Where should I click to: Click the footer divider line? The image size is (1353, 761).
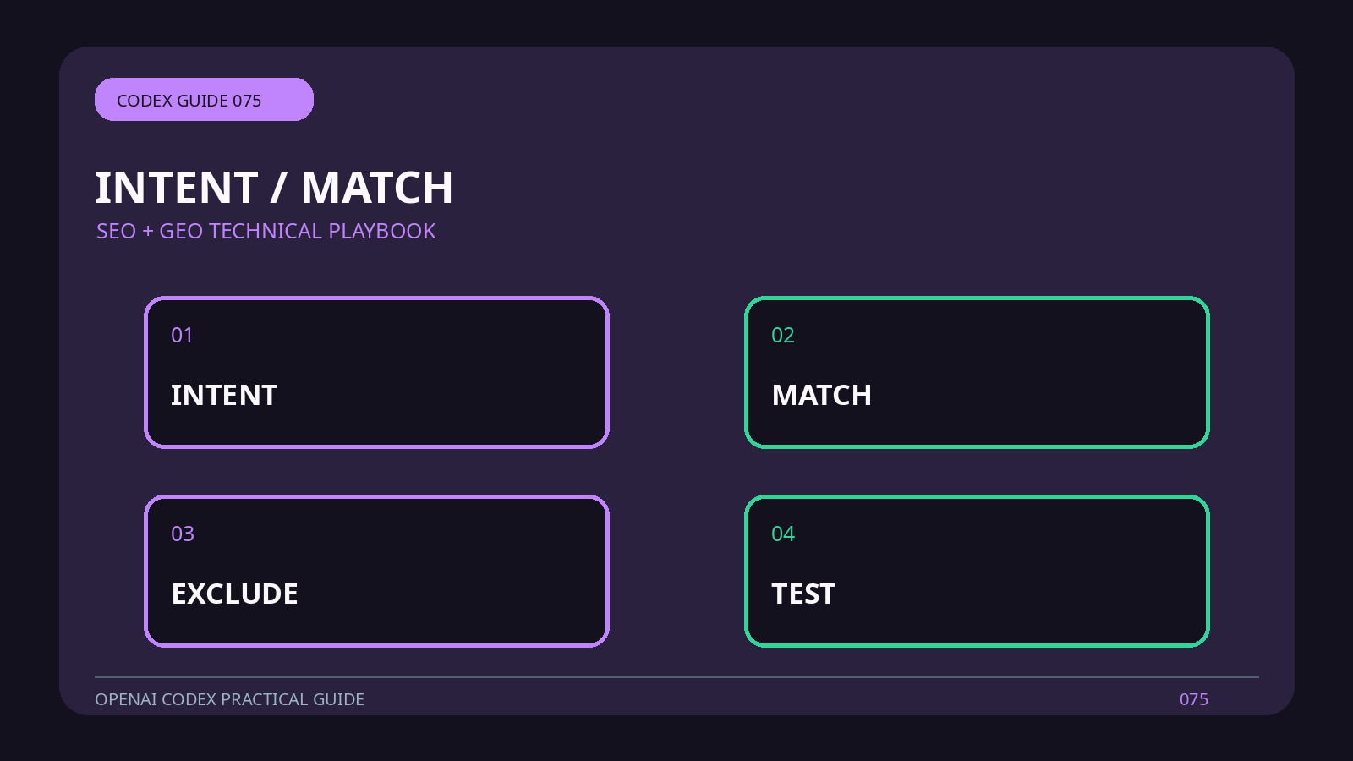pos(676,677)
